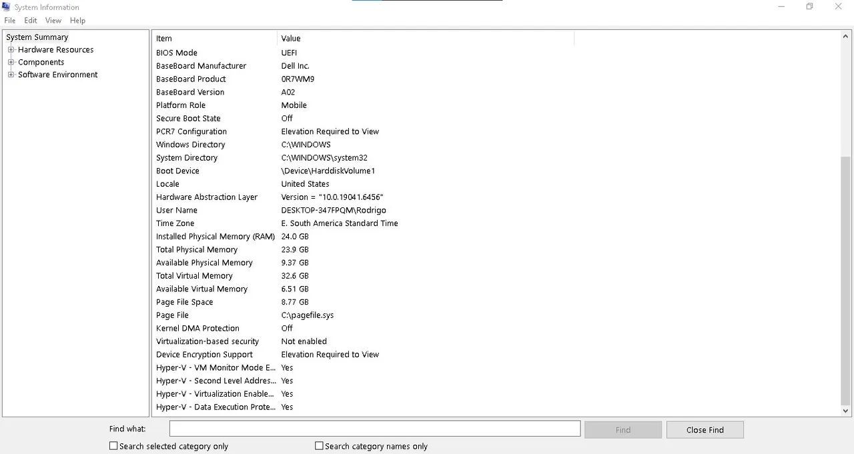The height and width of the screenshot is (454, 854).
Task: Click the scrollbar up arrow
Action: coord(845,37)
